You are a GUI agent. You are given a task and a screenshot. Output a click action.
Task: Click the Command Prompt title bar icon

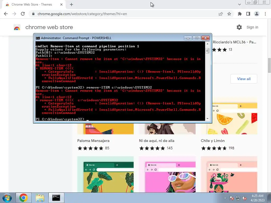38,38
